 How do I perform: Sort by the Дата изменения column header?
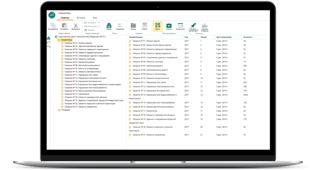point(224,37)
